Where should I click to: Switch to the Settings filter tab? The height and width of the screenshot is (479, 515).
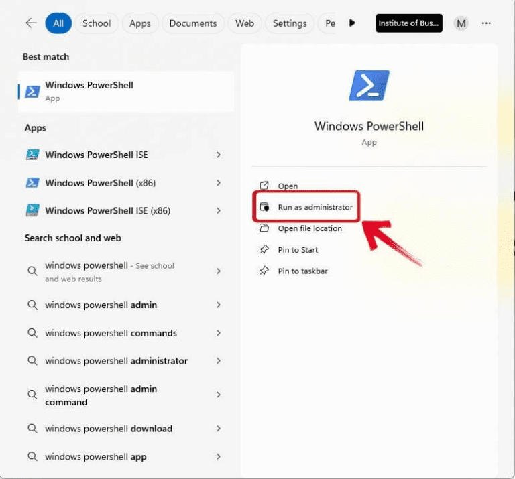click(x=290, y=23)
